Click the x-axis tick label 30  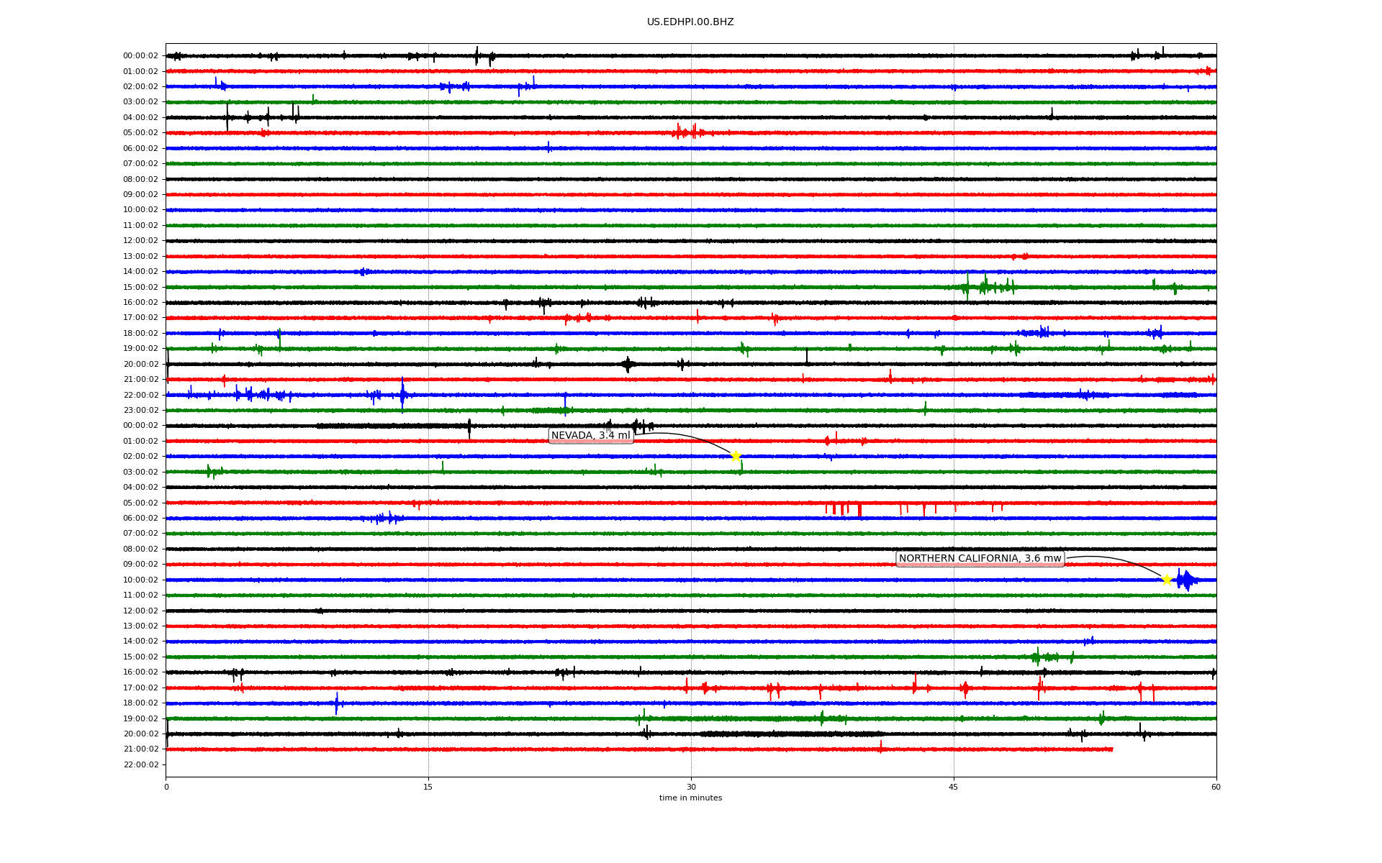(691, 787)
